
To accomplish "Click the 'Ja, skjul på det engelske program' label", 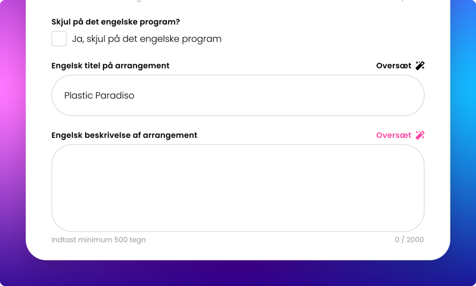I will (147, 39).
